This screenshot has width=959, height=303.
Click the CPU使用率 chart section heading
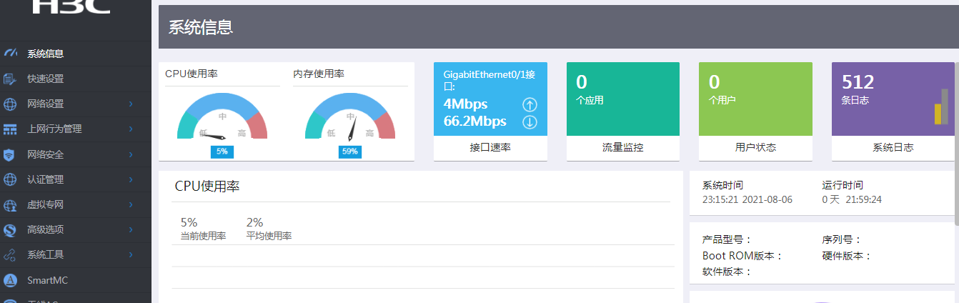pos(207,187)
